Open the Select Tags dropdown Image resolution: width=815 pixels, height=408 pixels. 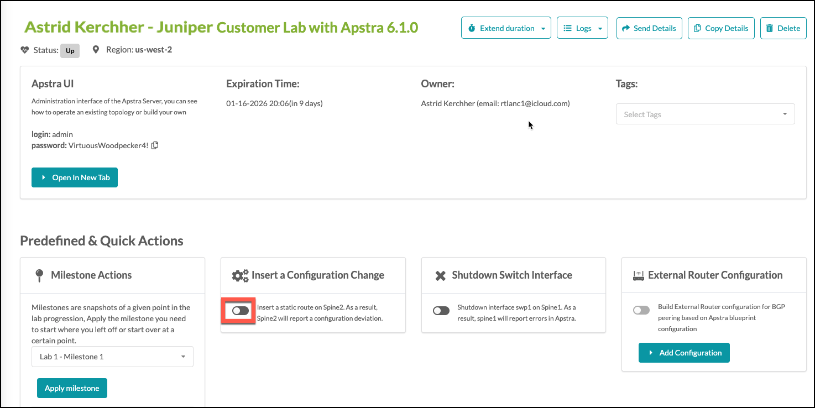tap(705, 114)
